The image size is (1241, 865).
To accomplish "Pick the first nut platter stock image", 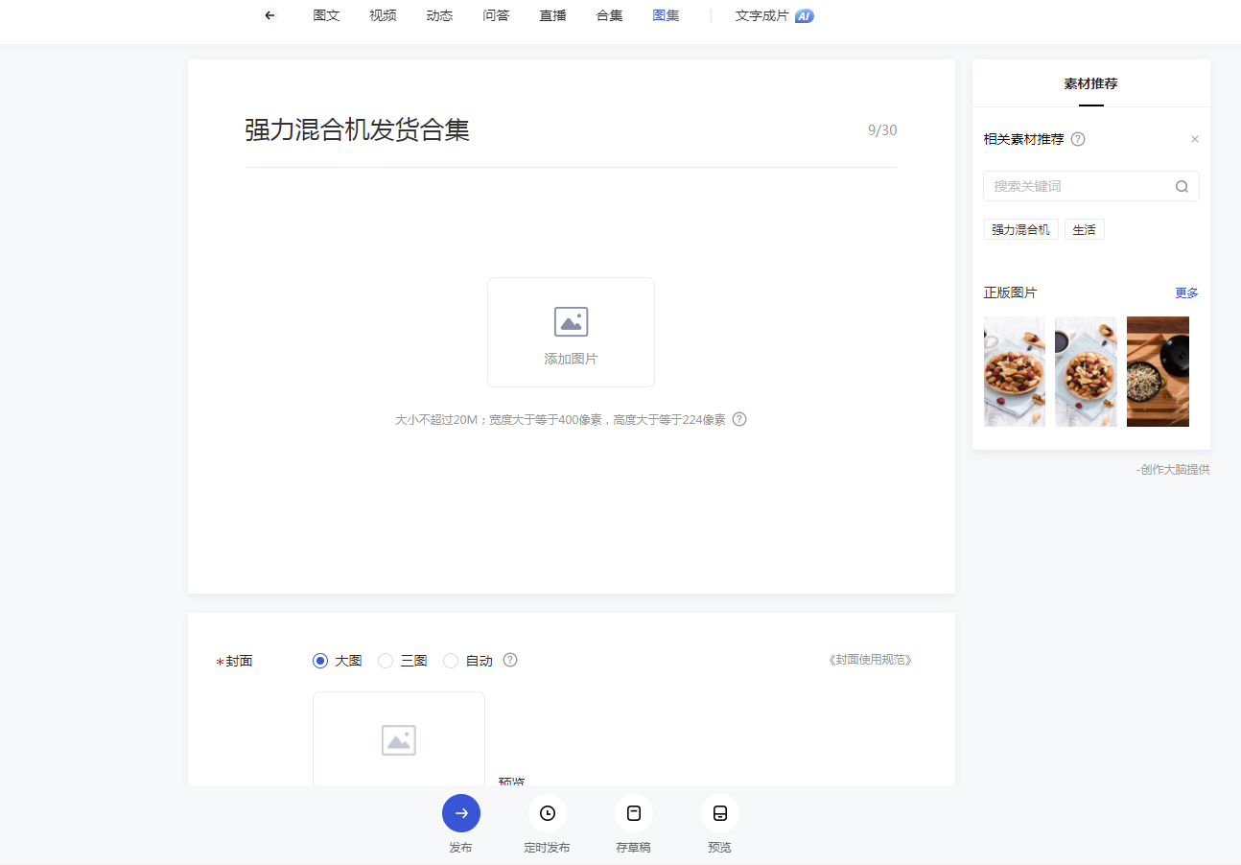I will pos(1015,371).
